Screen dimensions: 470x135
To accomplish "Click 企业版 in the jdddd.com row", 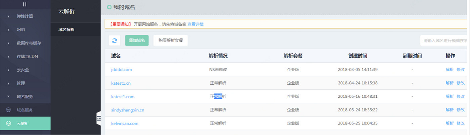I will (293, 69).
